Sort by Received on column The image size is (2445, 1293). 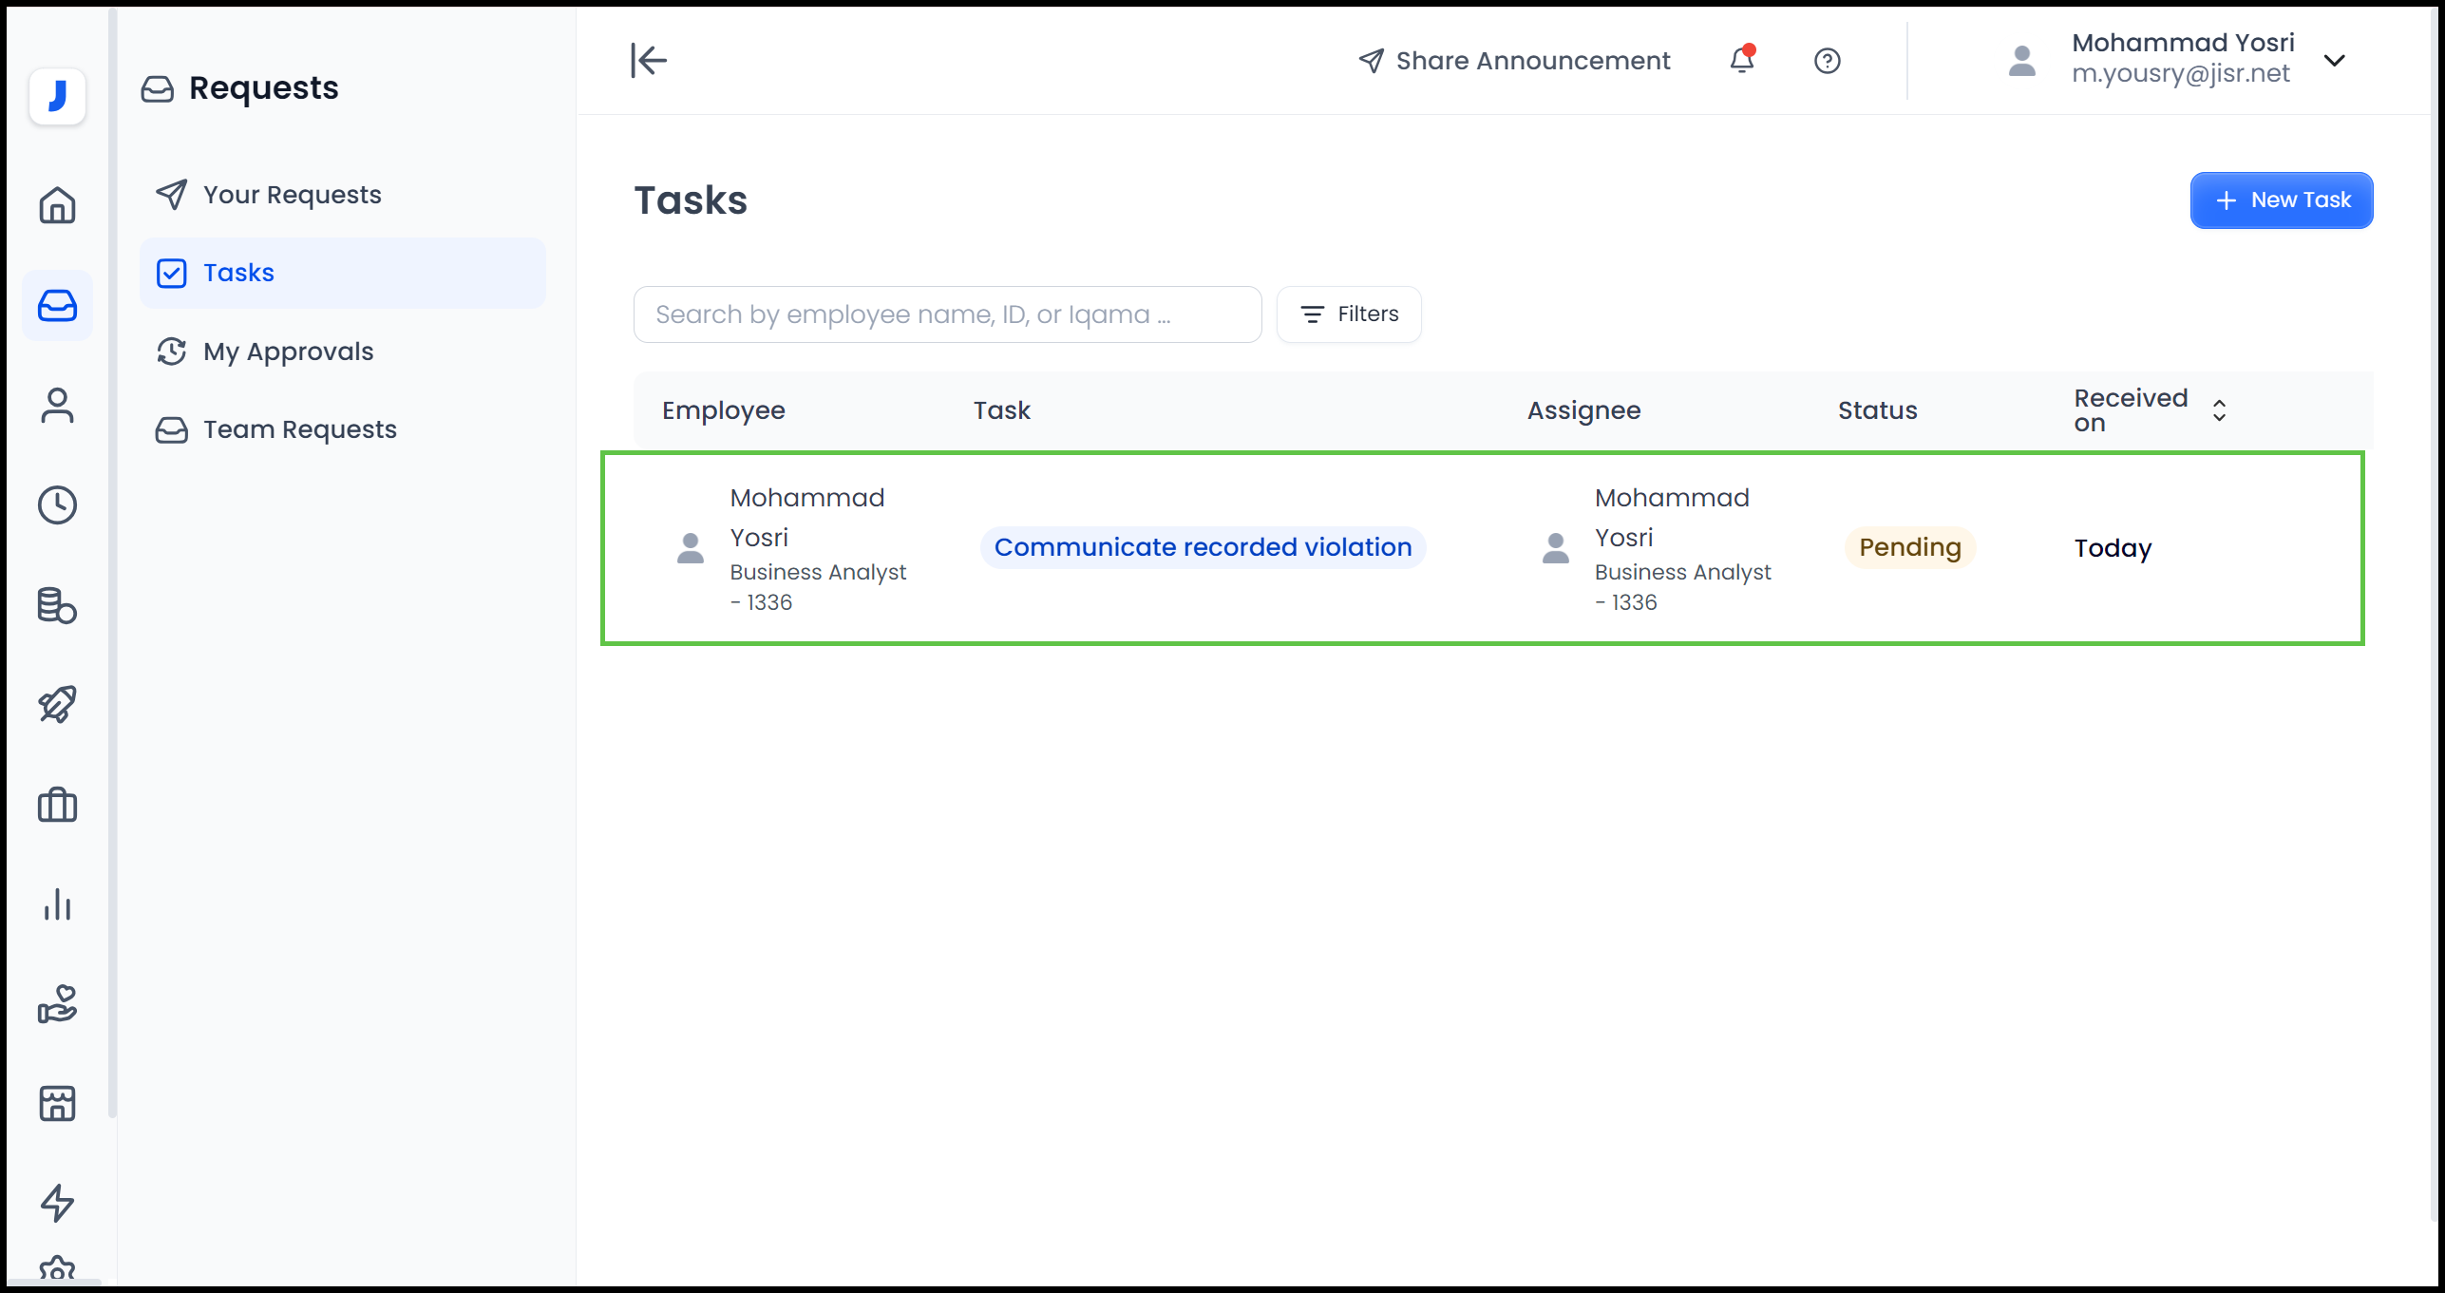2219,410
